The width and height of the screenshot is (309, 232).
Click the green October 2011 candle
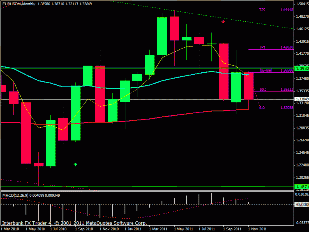point(236,88)
